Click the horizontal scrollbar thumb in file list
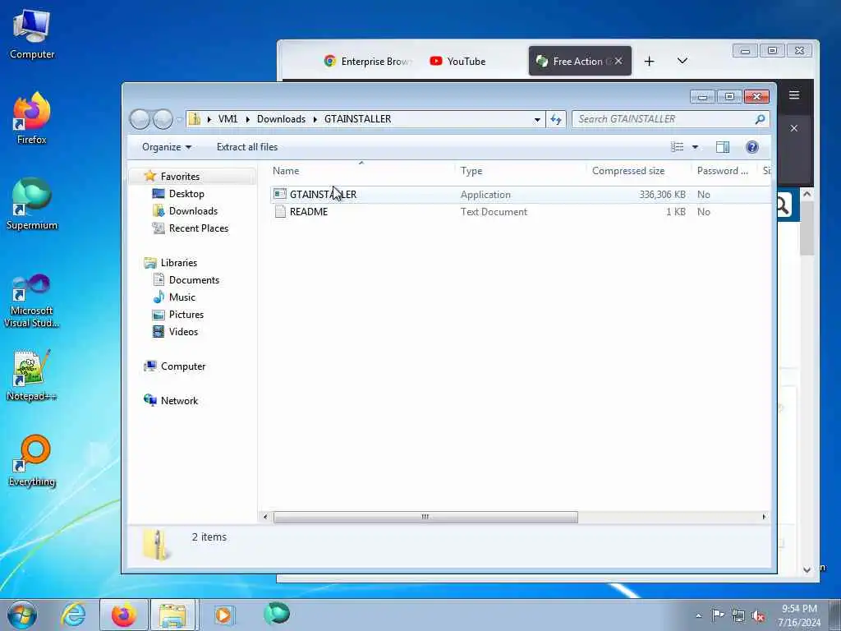The image size is (841, 631). [x=425, y=517]
